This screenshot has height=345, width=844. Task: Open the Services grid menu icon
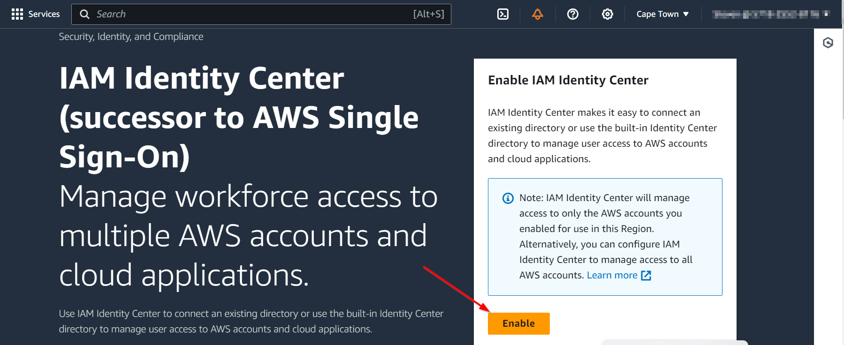click(17, 14)
